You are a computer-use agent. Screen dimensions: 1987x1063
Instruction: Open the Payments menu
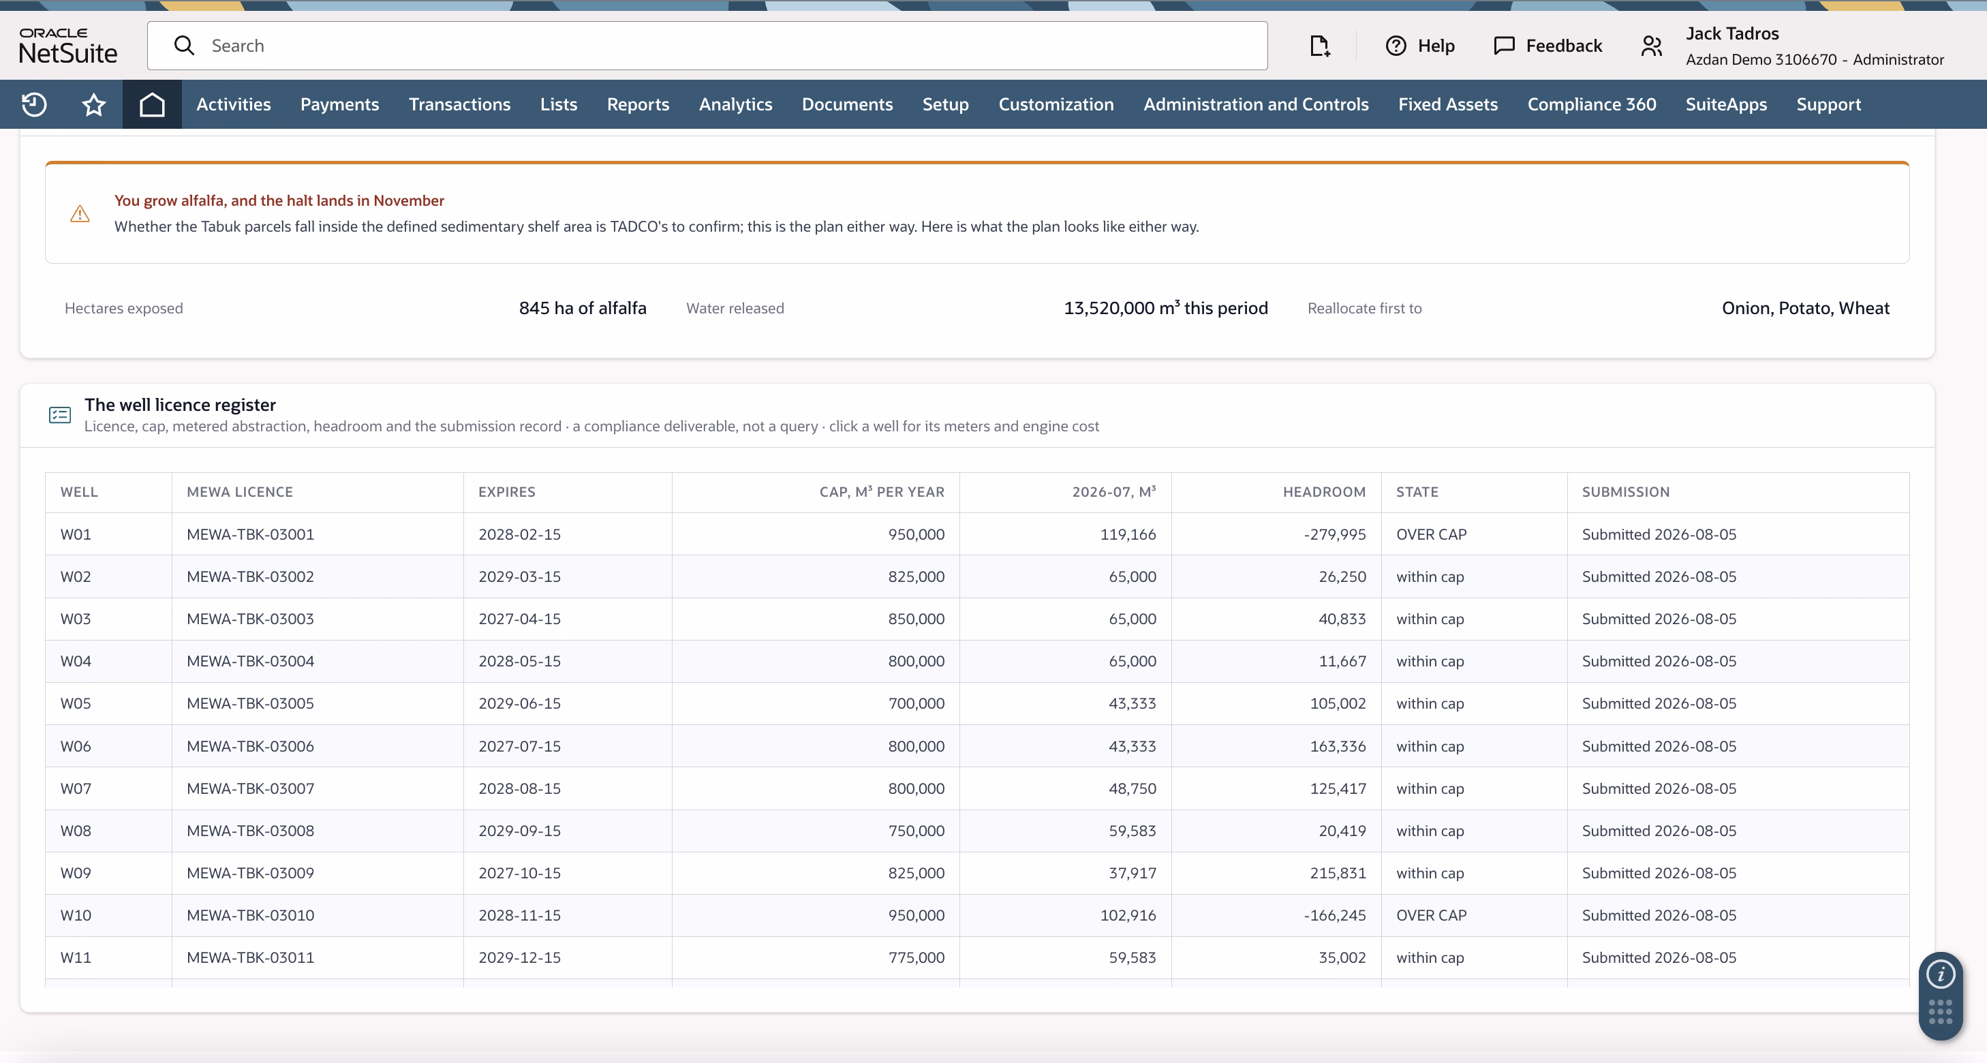pos(339,104)
